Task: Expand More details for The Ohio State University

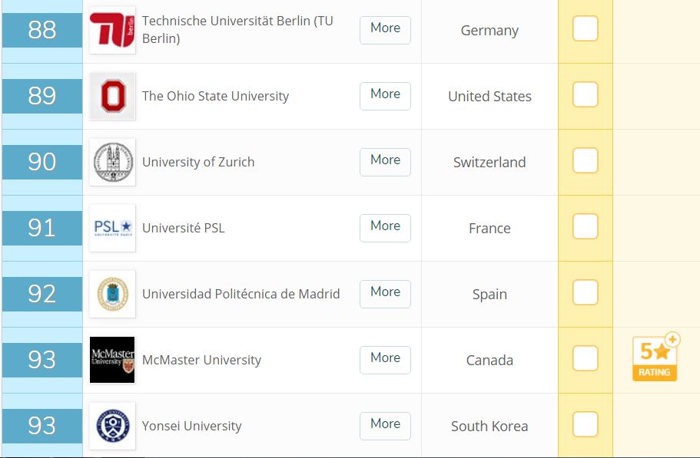Action: point(385,96)
